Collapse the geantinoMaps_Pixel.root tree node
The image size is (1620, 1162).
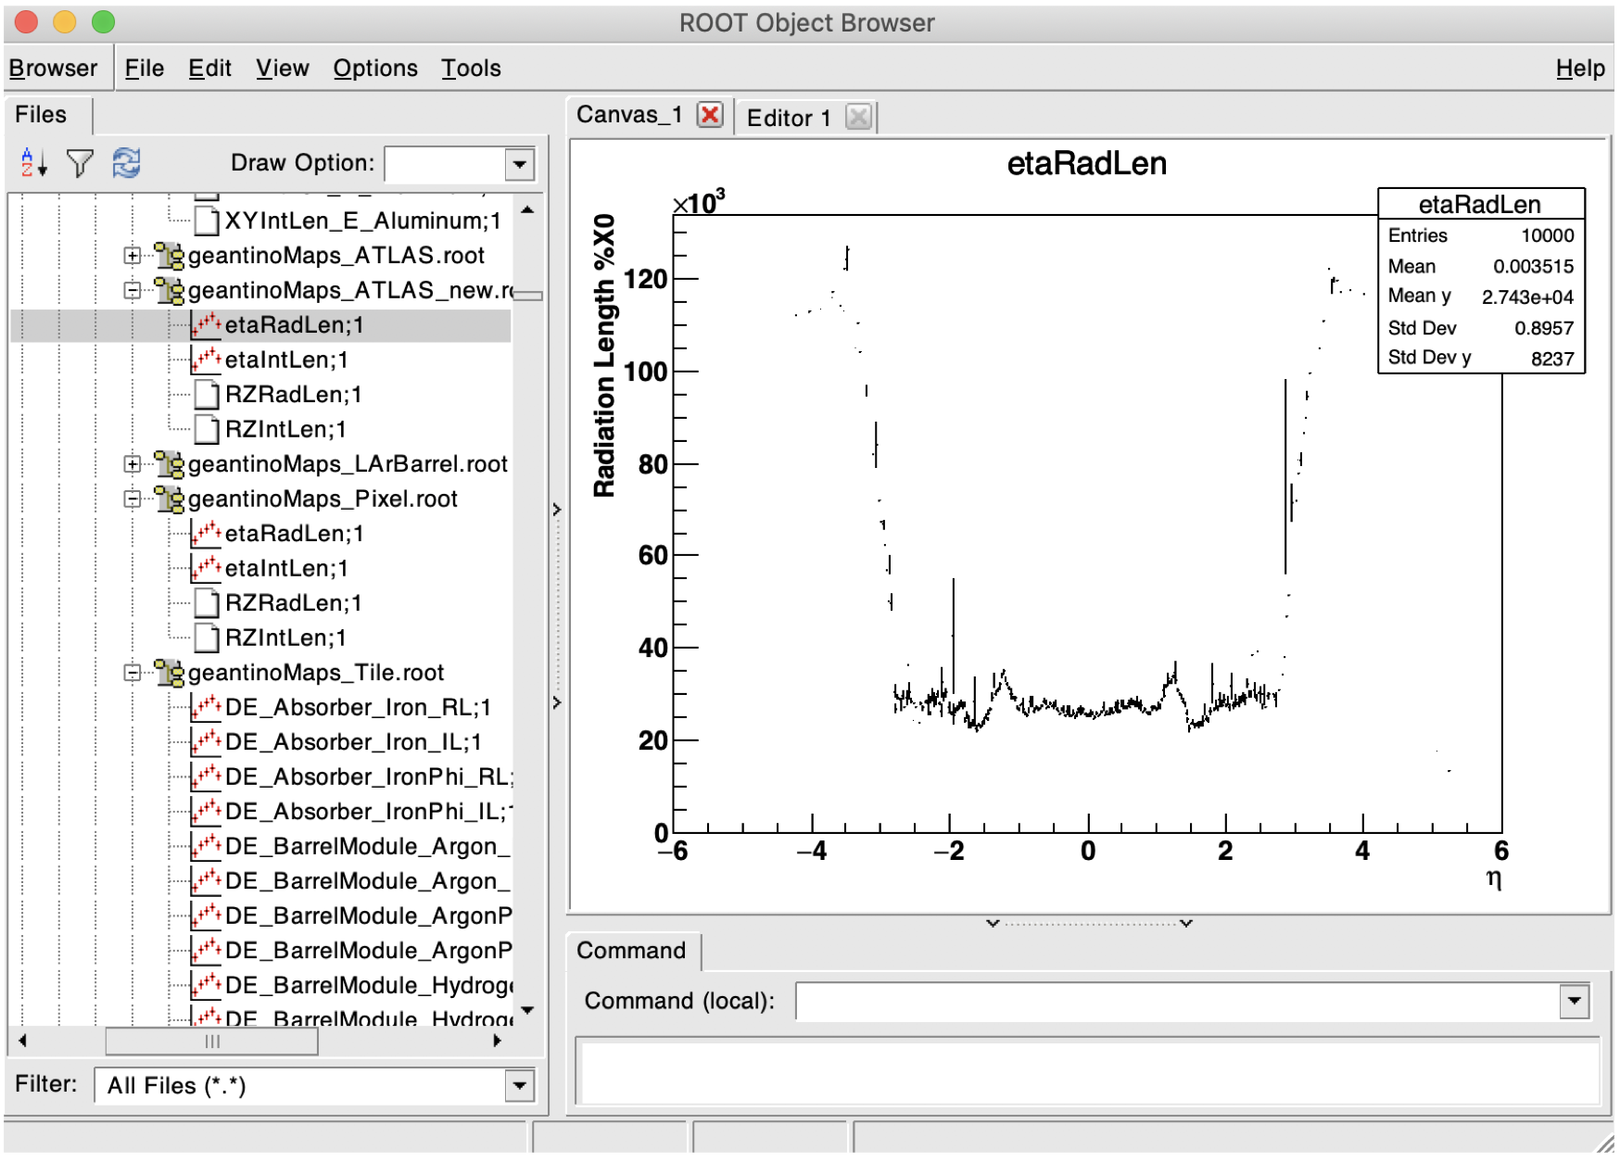coord(133,499)
